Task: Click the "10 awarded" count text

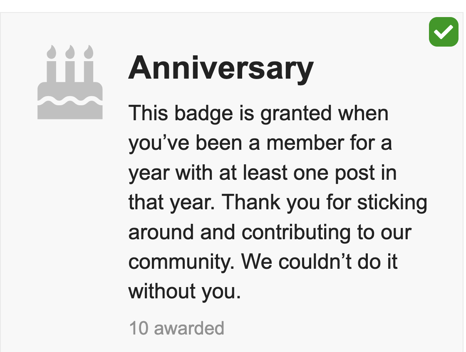Action: [176, 328]
